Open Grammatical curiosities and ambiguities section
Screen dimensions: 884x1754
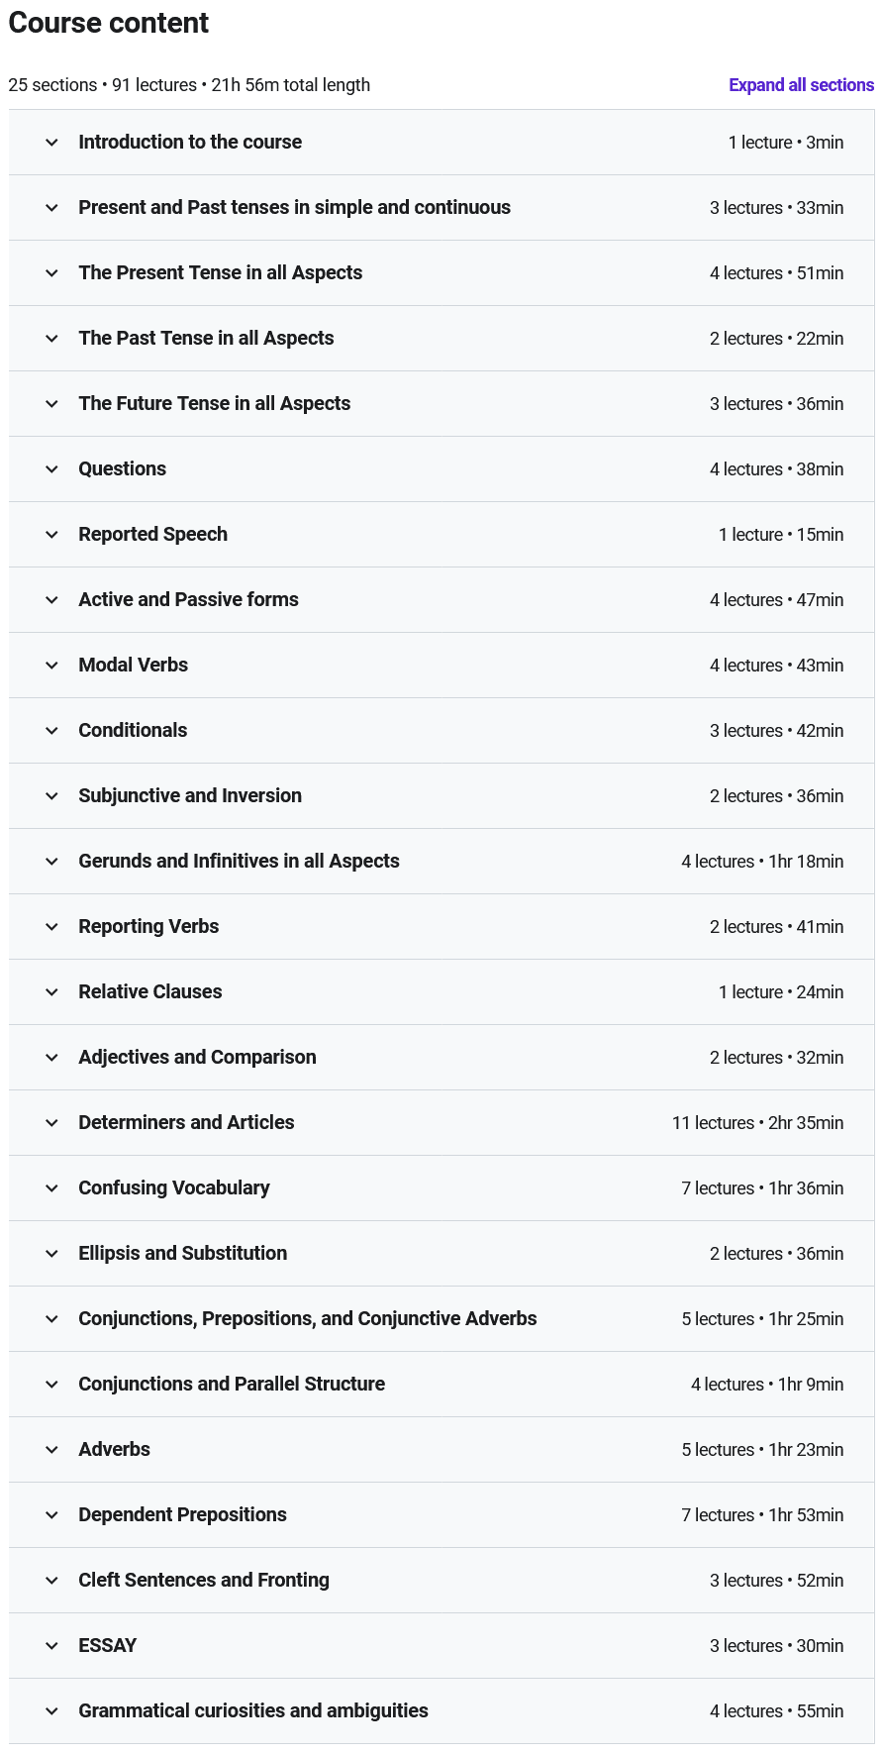253,1711
